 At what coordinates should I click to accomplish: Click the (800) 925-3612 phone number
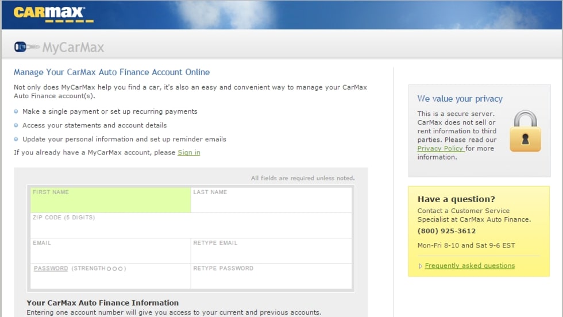tap(446, 231)
